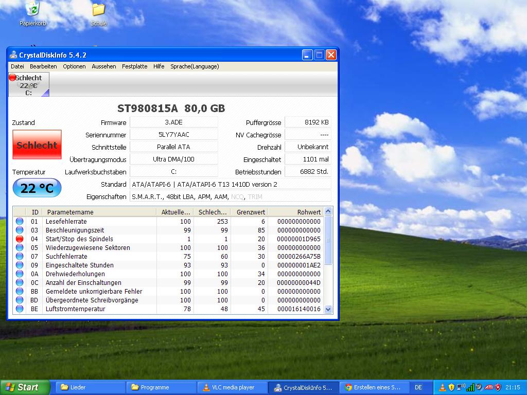Open the Sprache(Language) menu

coord(195,66)
